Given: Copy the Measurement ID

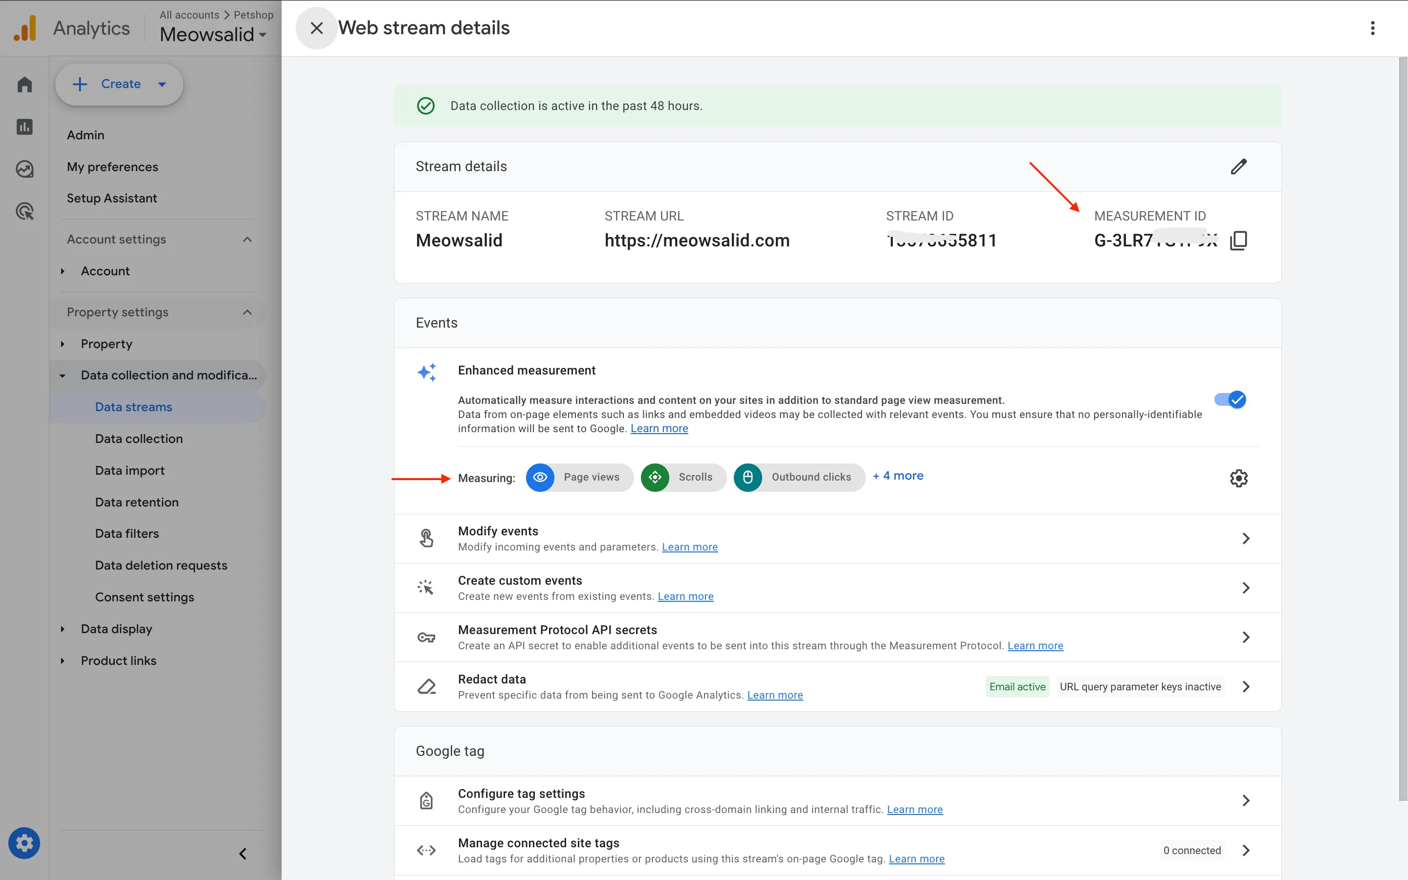Looking at the screenshot, I should click(1239, 241).
